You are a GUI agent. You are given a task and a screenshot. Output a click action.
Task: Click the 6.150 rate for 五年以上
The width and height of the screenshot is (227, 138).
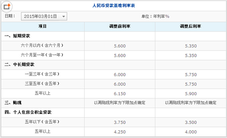[120, 94]
